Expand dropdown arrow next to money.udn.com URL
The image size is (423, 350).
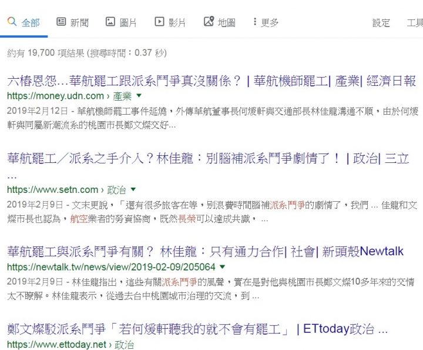click(x=139, y=95)
